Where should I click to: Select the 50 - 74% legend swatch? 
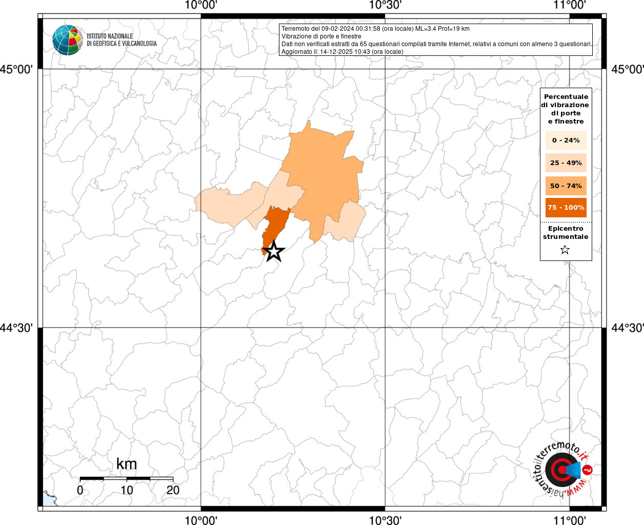566,186
